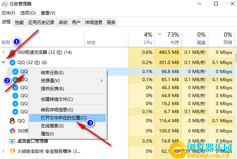Select the 火绒安全软件 安全服务模块 row
Viewport: 237px width, 159px height.
pos(64,151)
